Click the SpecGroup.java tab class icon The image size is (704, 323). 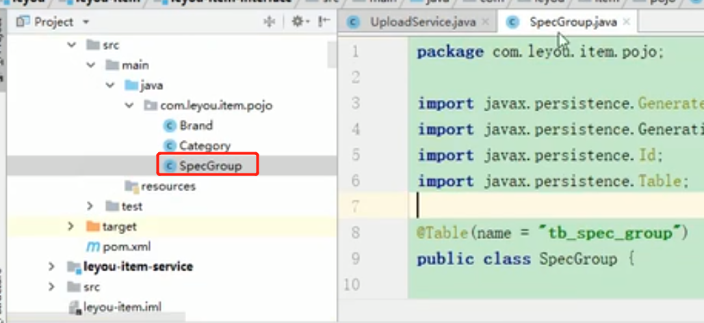click(512, 23)
